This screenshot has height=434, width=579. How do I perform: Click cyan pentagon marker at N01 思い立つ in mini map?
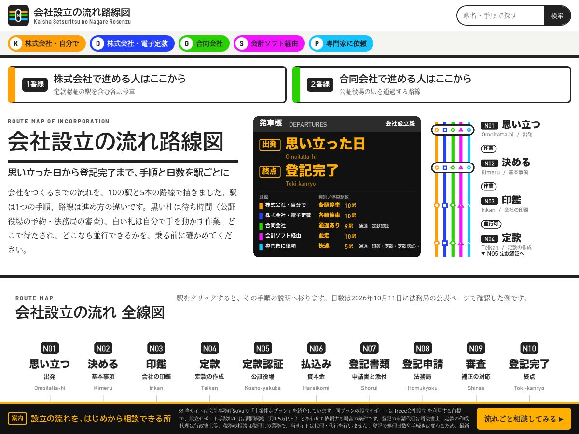[469, 130]
